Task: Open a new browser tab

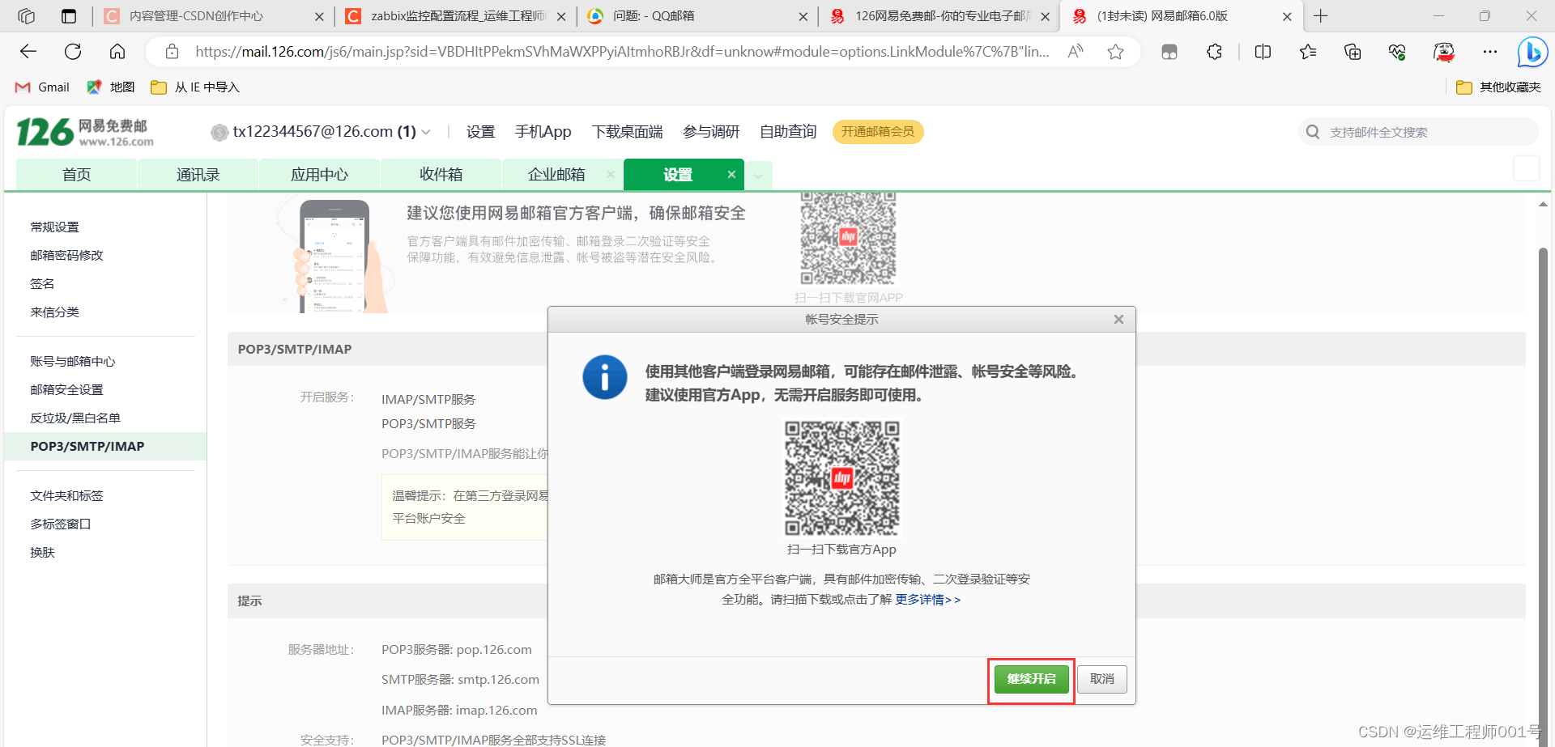Action: pos(1321,16)
